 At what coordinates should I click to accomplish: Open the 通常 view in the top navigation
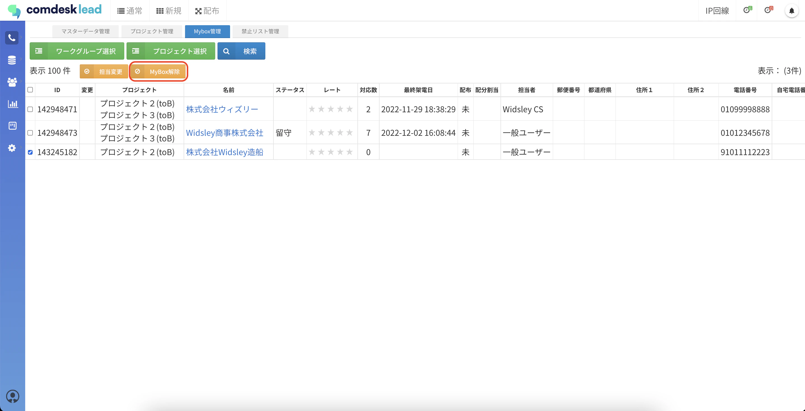(x=130, y=11)
